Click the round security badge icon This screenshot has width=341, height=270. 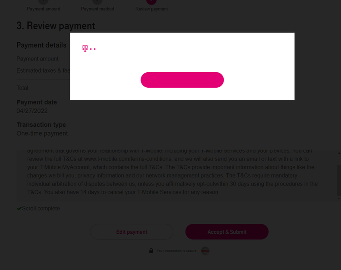click(205, 250)
